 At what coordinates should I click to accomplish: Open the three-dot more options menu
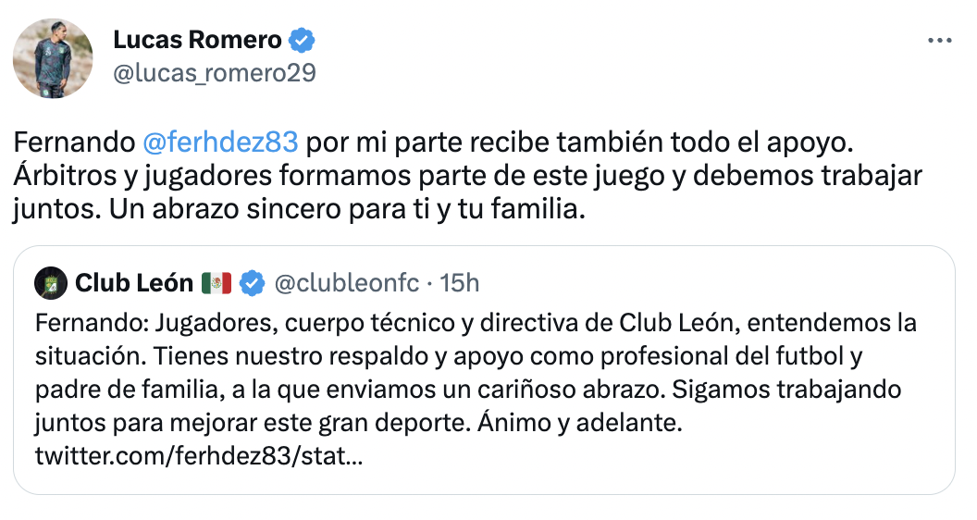pos(939,42)
